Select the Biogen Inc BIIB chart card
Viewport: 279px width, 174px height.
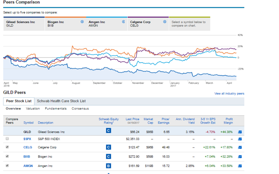[65, 24]
